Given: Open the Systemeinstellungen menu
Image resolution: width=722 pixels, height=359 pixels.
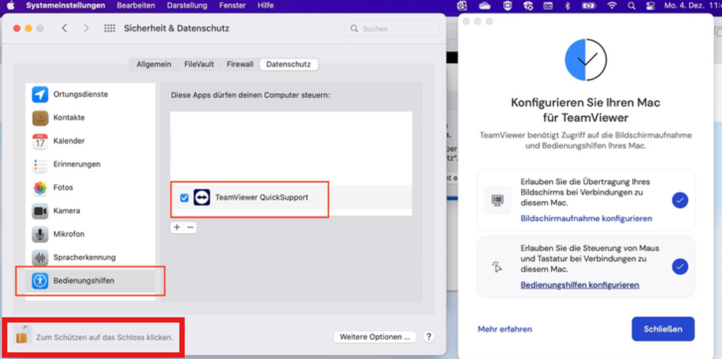Looking at the screenshot, I should (65, 5).
